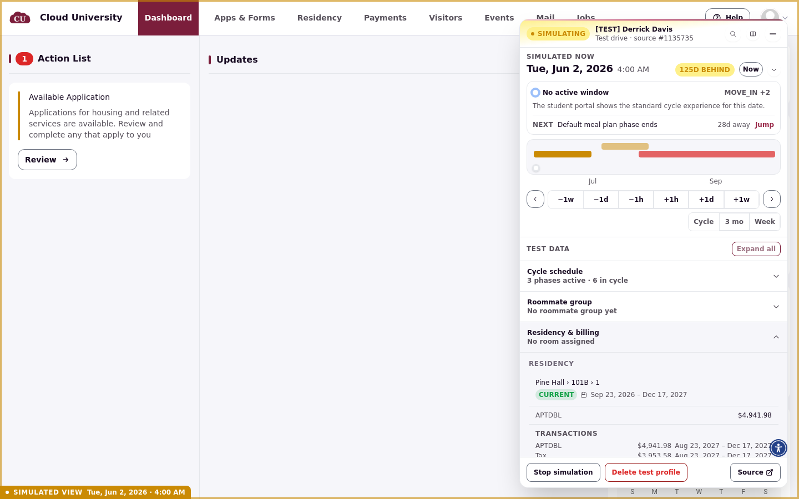Step timeline back with left arrow
This screenshot has width=799, height=499.
pyautogui.click(x=535, y=199)
